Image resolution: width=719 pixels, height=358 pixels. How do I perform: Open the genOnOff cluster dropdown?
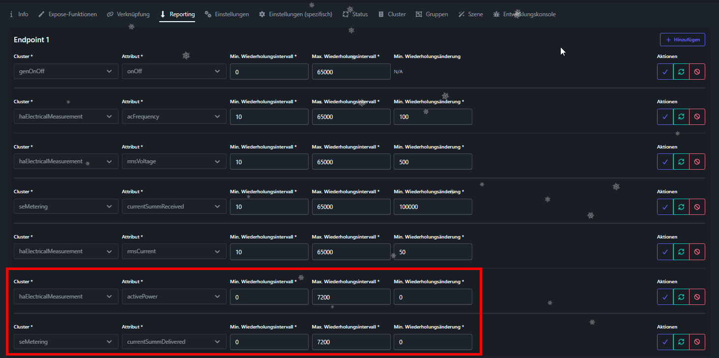pyautogui.click(x=66, y=72)
